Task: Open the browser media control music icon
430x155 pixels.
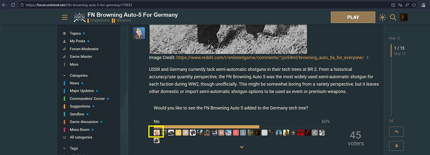Action: [423, 5]
